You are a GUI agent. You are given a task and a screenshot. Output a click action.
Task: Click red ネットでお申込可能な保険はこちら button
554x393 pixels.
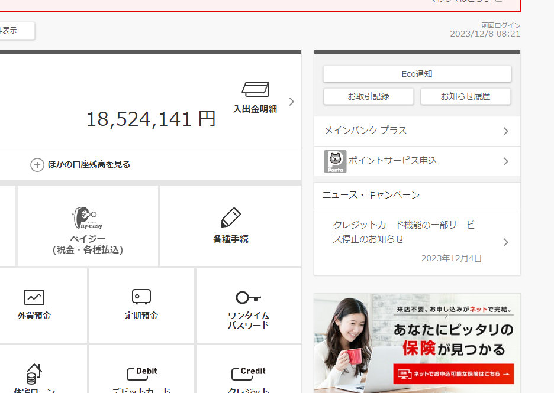tap(453, 374)
